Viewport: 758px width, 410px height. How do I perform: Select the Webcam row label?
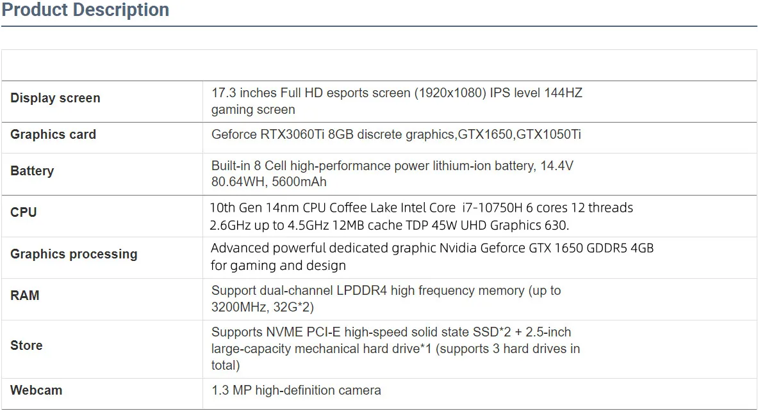click(37, 390)
